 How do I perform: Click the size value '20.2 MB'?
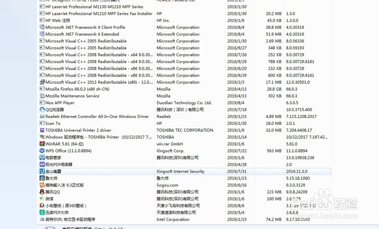tap(274, 14)
